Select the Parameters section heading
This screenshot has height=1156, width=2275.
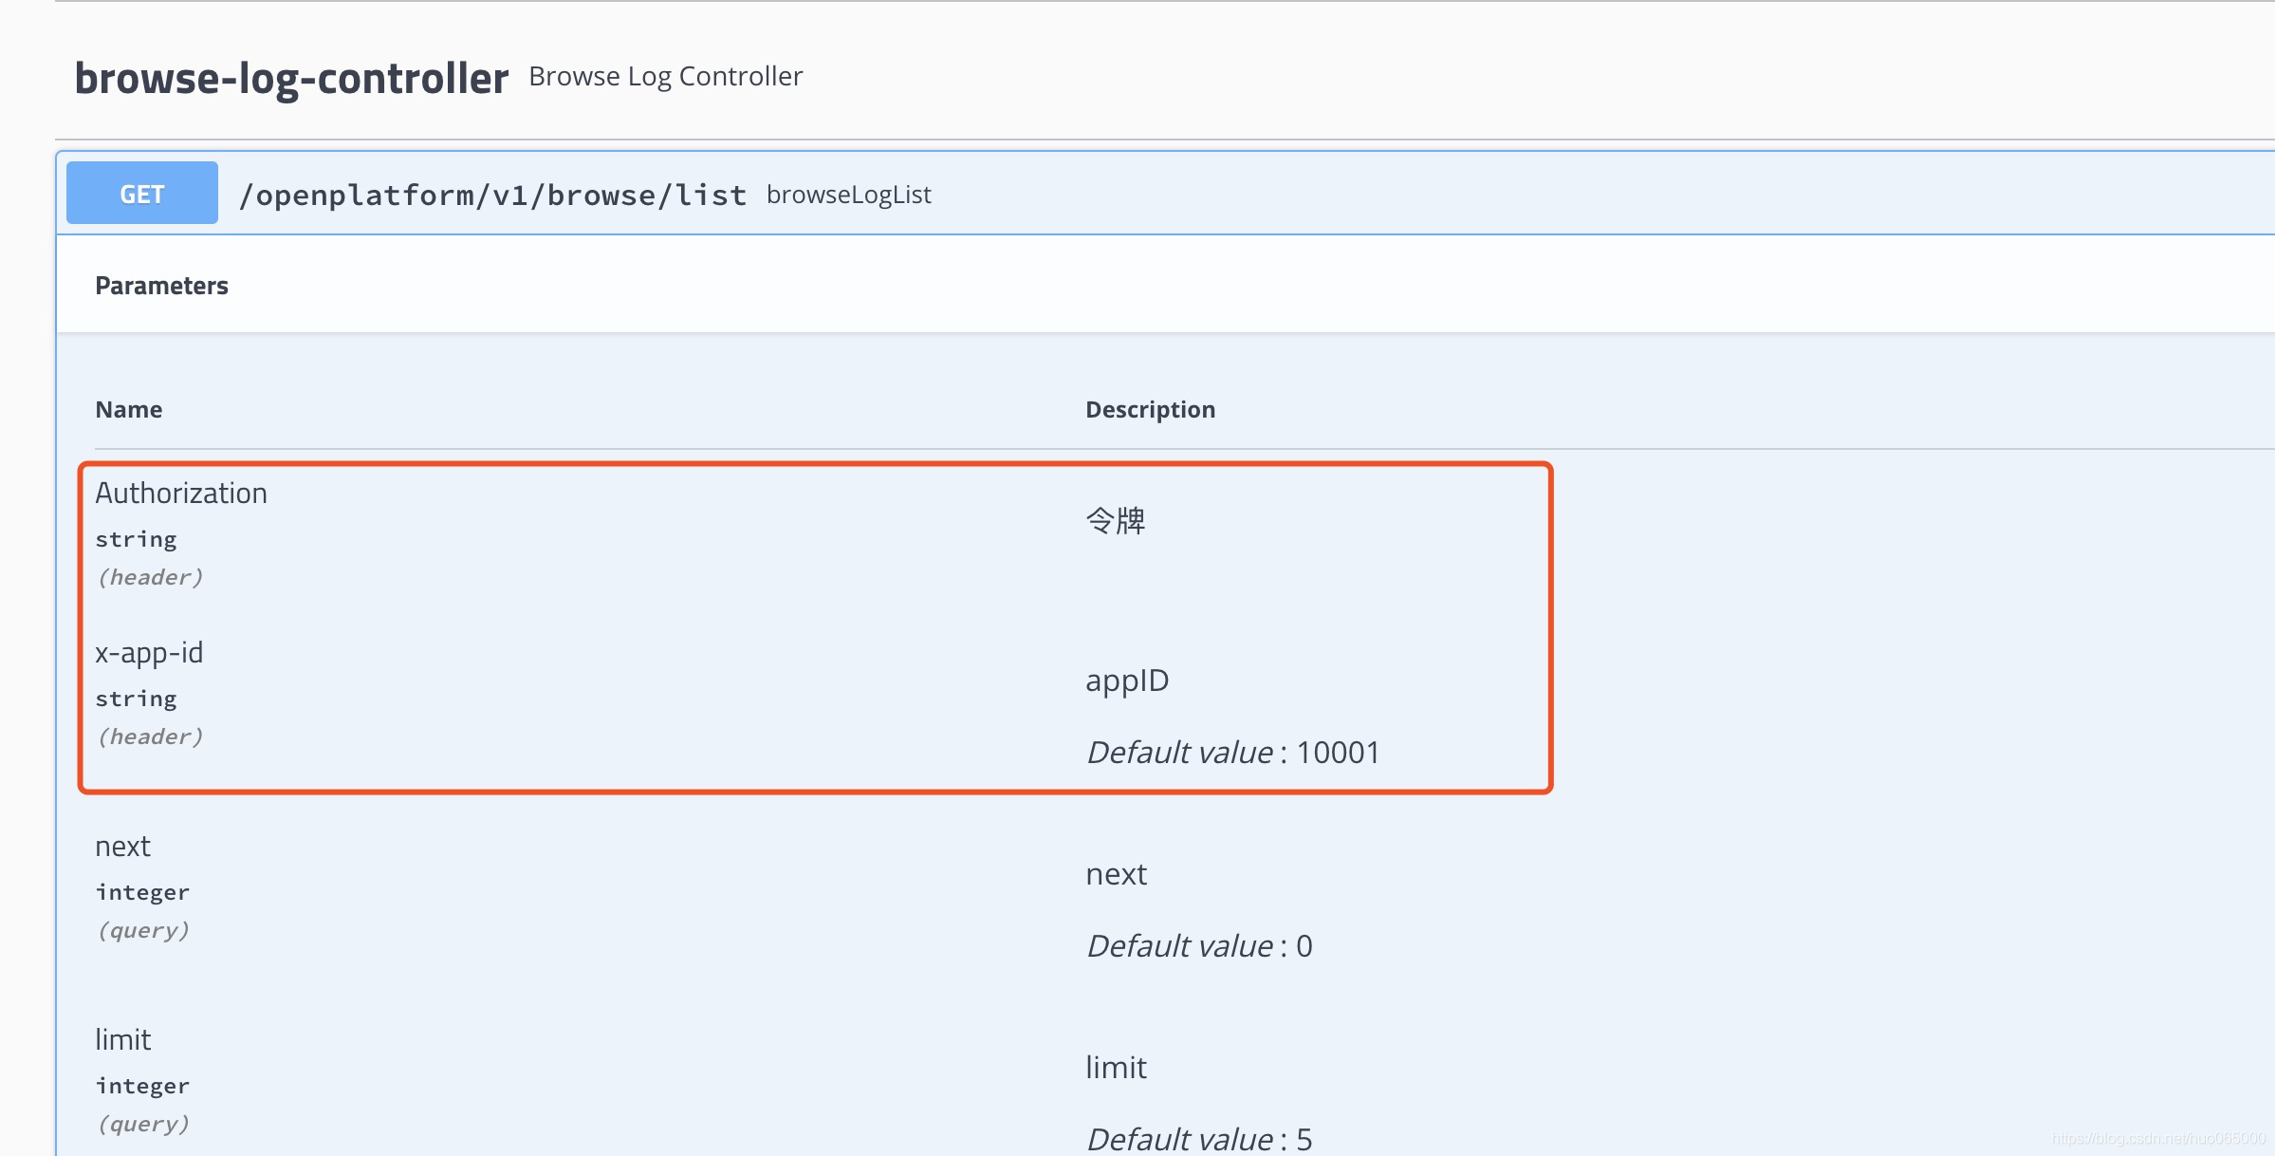(162, 286)
